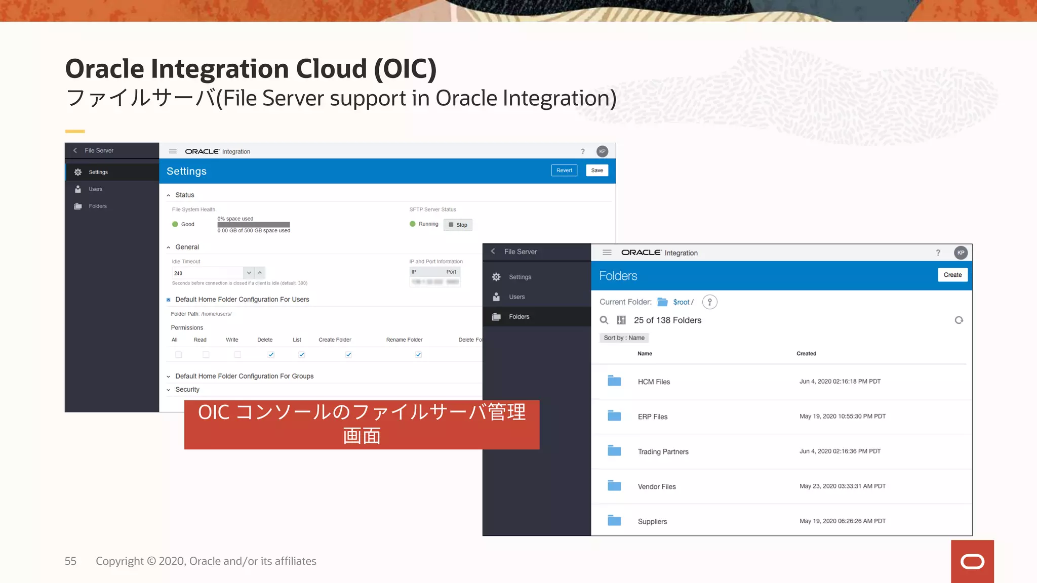The image size is (1037, 583).
Task: Expand the Security section
Action: [169, 390]
